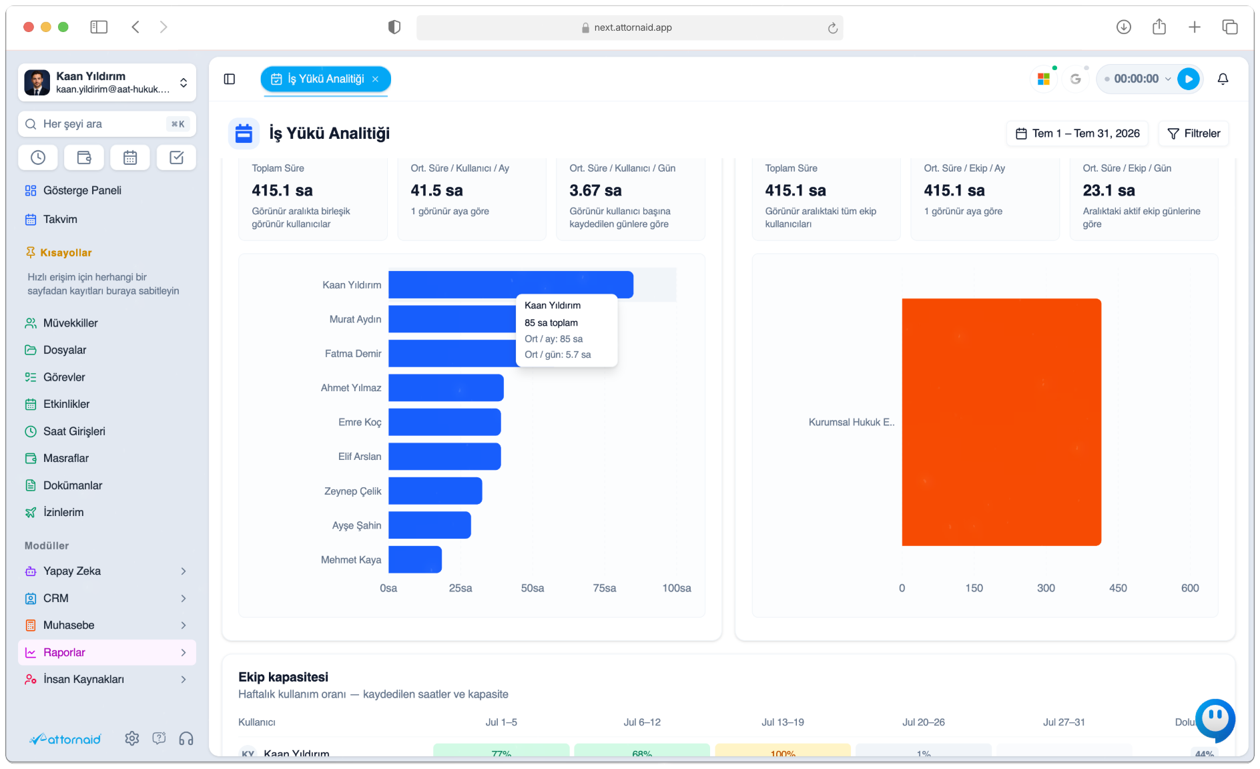
Task: Expand the Muhasebe module
Action: pyautogui.click(x=107, y=625)
